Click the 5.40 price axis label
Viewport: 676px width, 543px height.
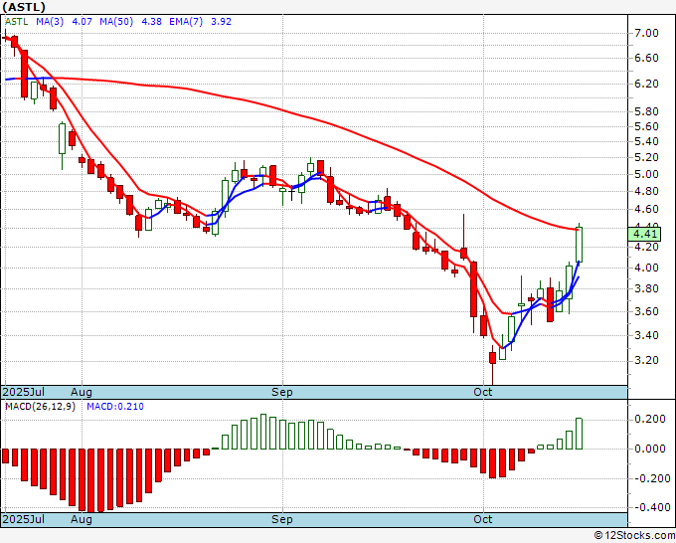[647, 141]
